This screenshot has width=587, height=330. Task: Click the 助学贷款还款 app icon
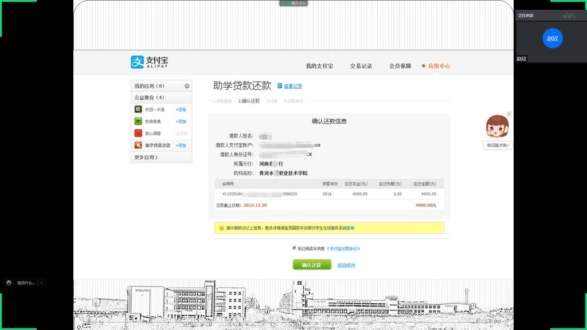click(138, 146)
